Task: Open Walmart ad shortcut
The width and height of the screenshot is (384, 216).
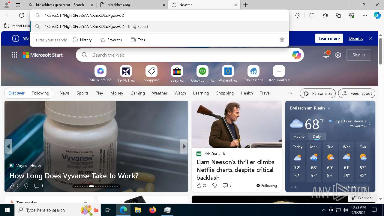Action: pos(228,74)
